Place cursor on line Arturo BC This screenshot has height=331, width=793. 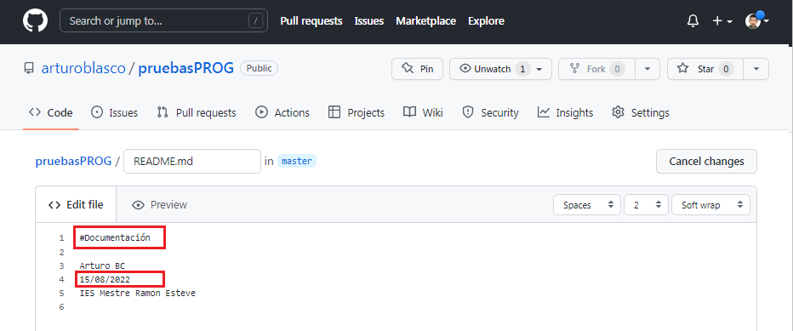[x=102, y=265]
